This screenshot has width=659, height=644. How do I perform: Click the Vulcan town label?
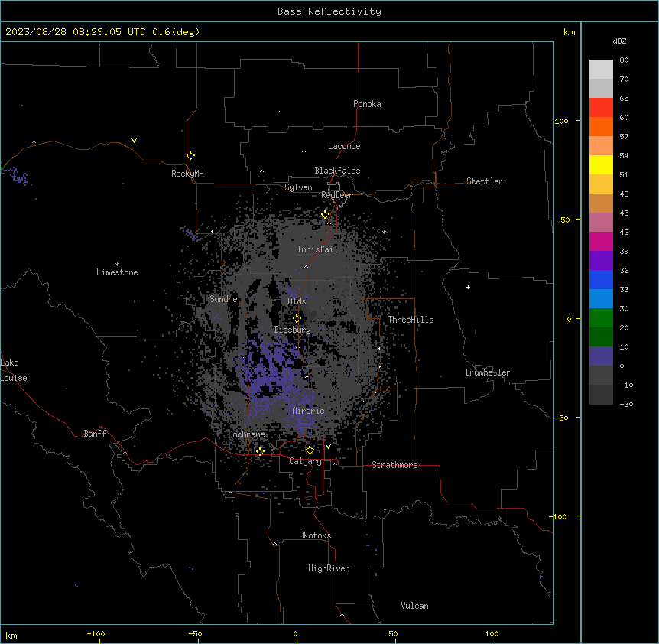(415, 606)
